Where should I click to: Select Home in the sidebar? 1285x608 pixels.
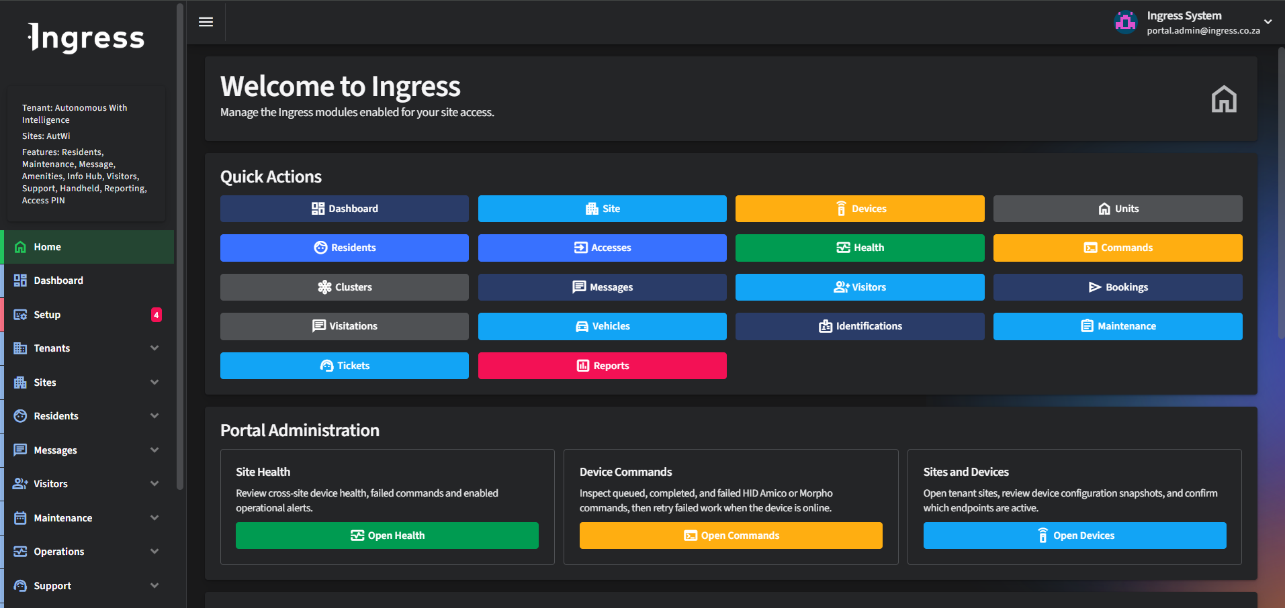[88, 247]
